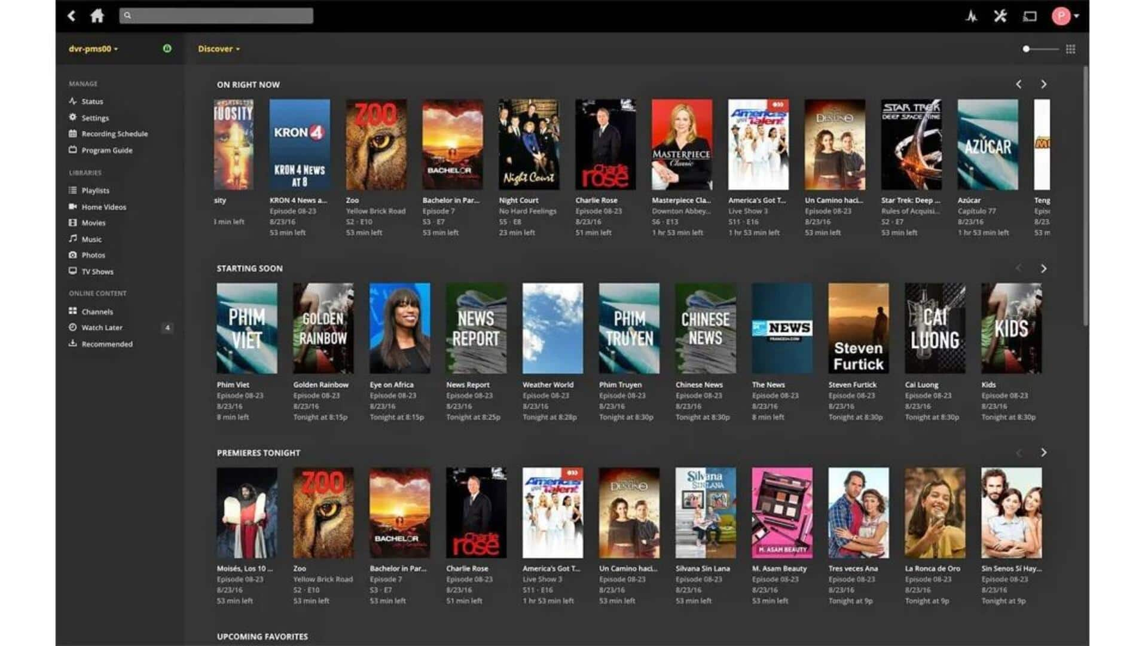Open the user account avatar menu
1148x646 pixels.
(1065, 16)
